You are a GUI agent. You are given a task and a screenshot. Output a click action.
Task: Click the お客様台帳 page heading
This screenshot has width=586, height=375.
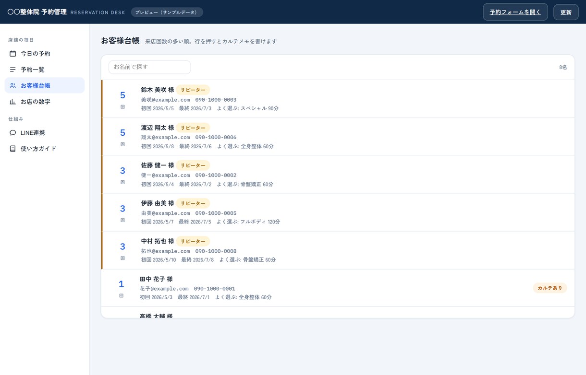120,41
